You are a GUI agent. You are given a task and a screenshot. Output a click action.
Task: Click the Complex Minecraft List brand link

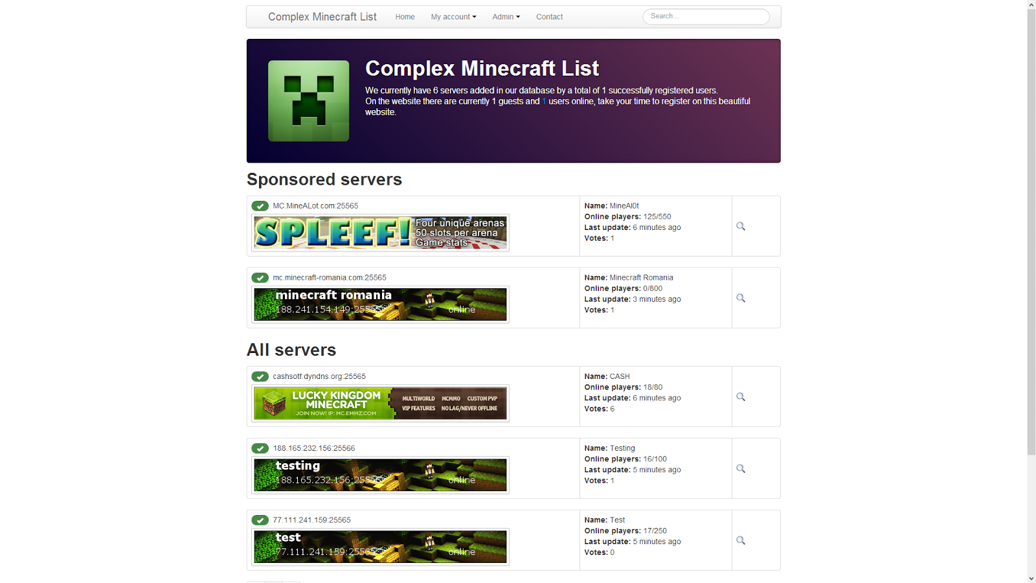click(322, 17)
